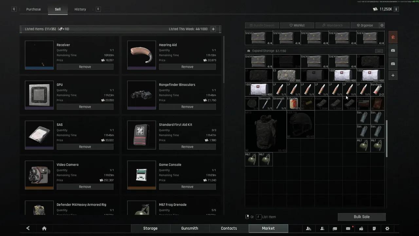Viewport: 419px width, 236px height.
Task: Open the History tab
Action: pos(80,9)
